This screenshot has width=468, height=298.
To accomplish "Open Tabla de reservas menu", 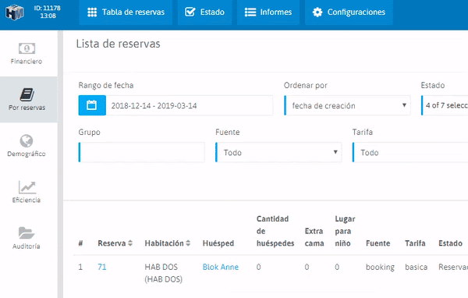I will (x=126, y=12).
